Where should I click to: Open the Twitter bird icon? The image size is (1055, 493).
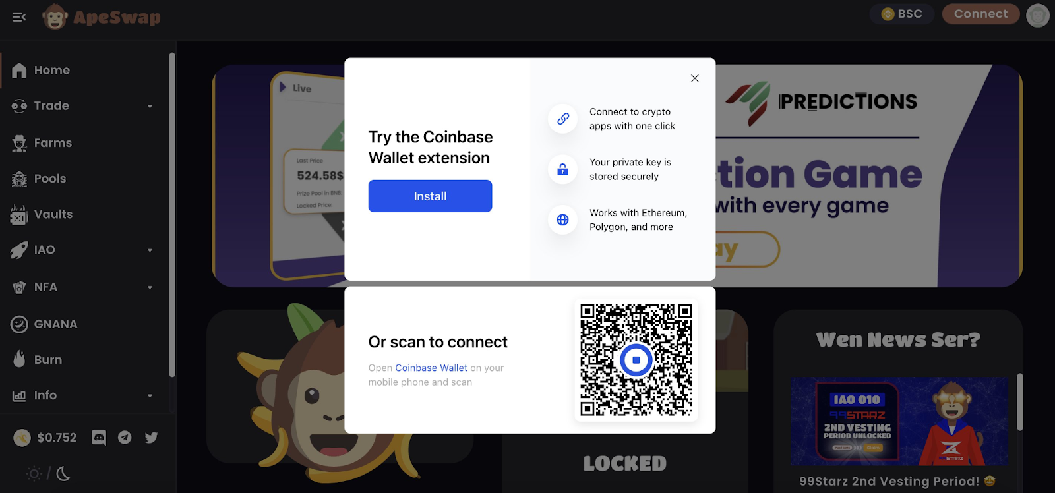(x=151, y=438)
